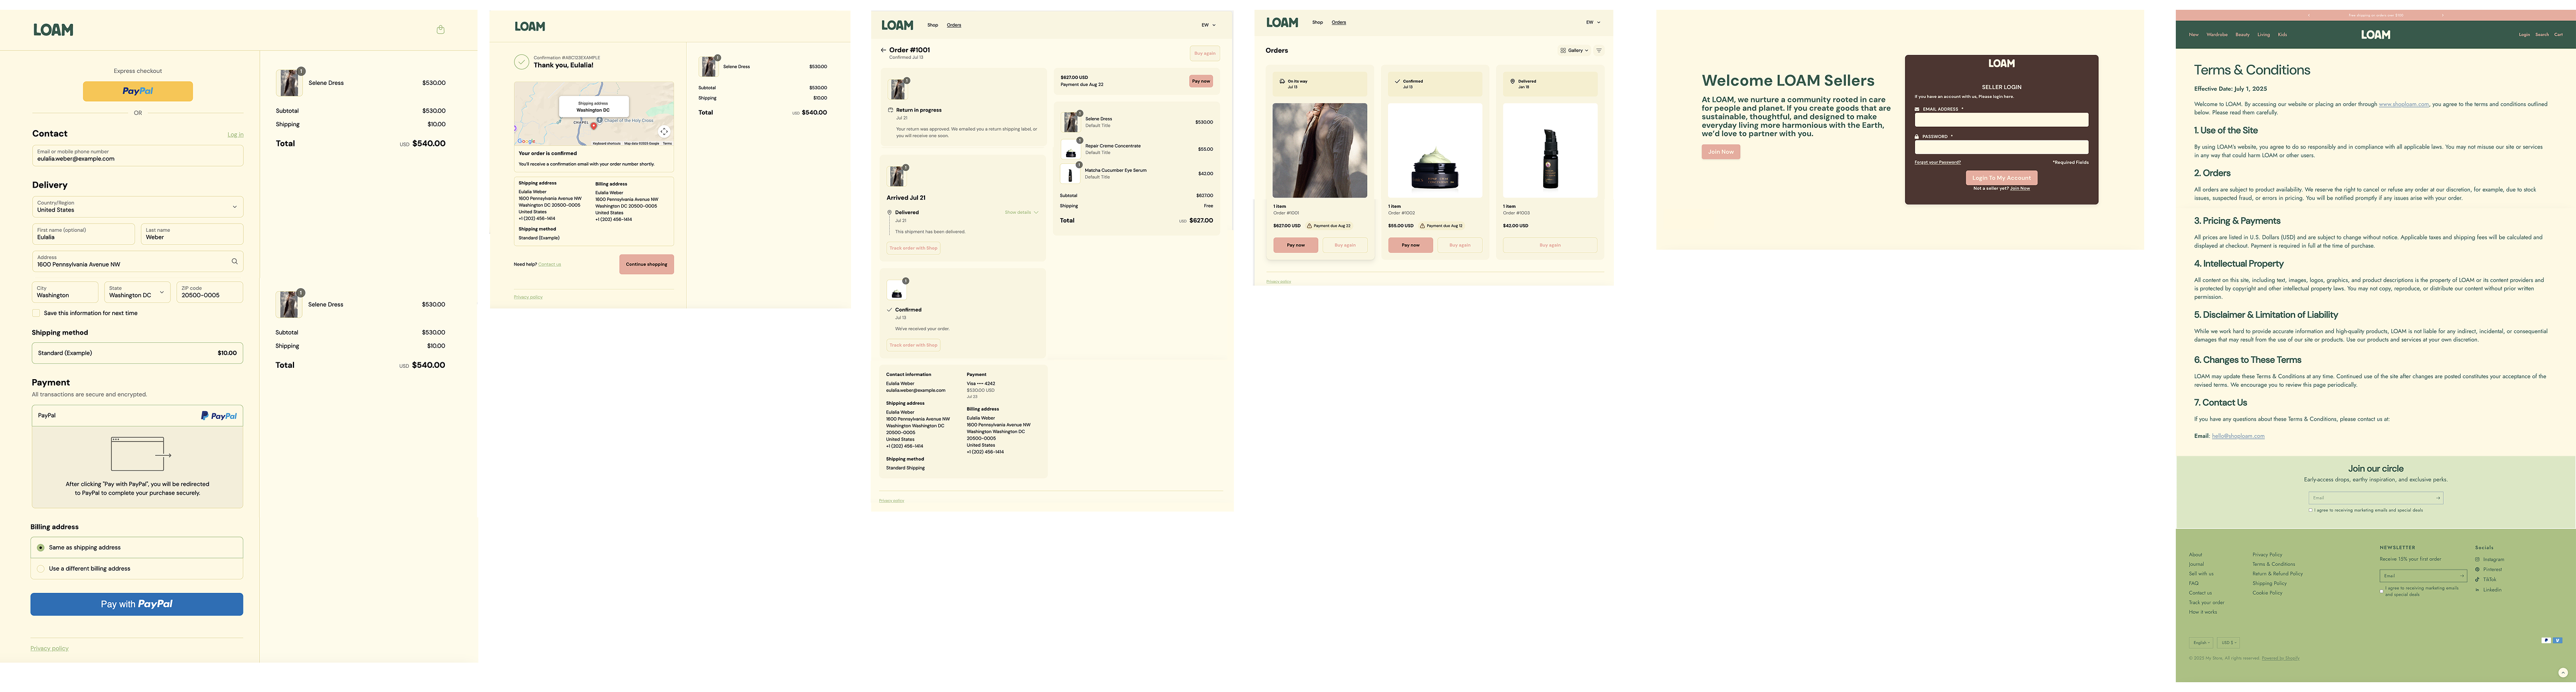Select 'Same as shipping address' radio
This screenshot has width=2576, height=692.
pyautogui.click(x=41, y=547)
